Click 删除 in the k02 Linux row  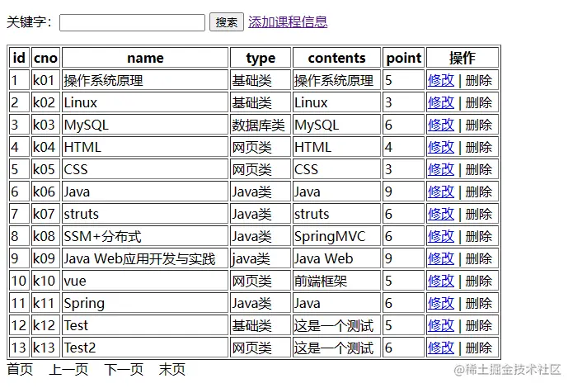coord(479,102)
